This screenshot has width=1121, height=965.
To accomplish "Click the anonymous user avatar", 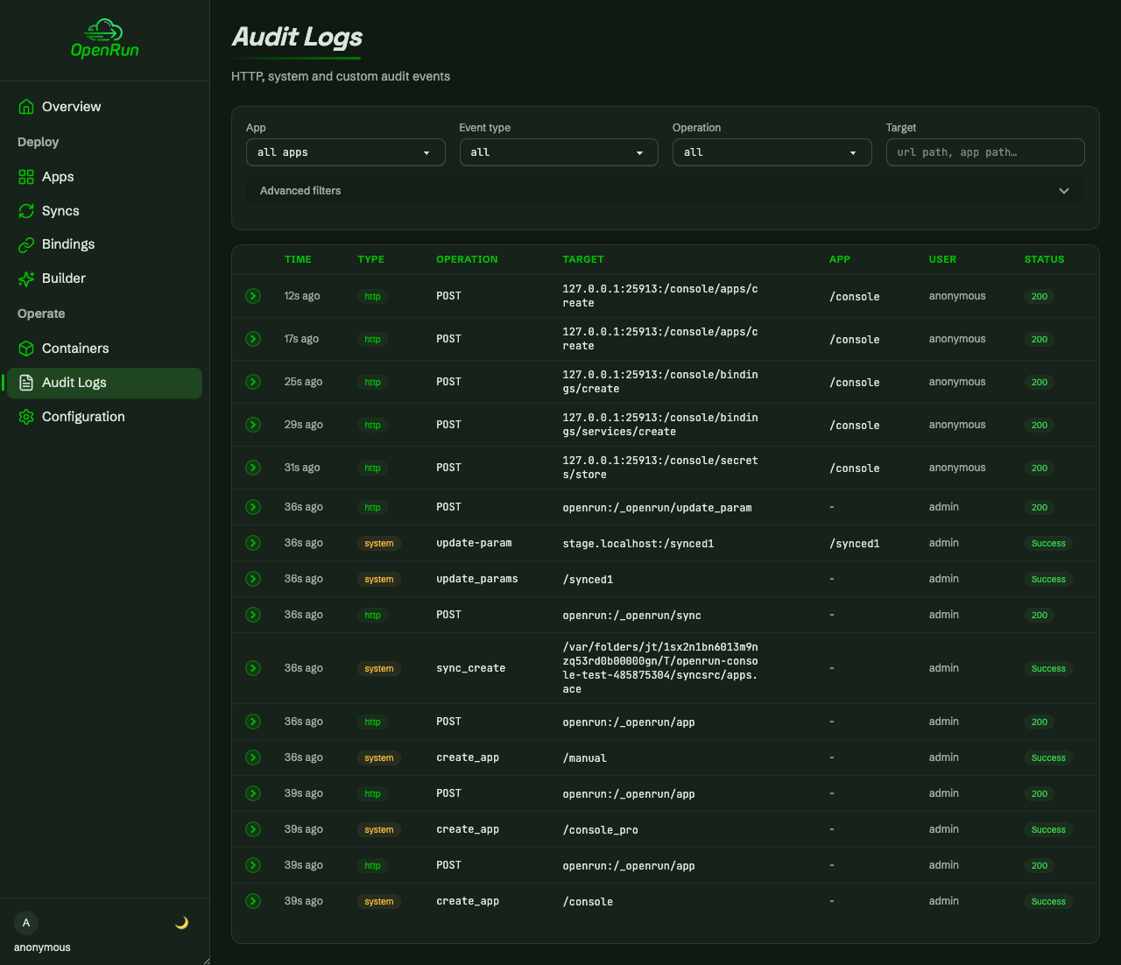I will coord(26,922).
